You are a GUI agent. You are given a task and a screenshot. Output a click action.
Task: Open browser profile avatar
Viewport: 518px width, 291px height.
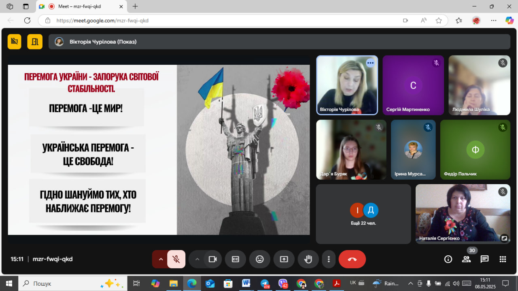[476, 20]
